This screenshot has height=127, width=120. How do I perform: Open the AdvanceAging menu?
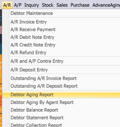coord(106,5)
